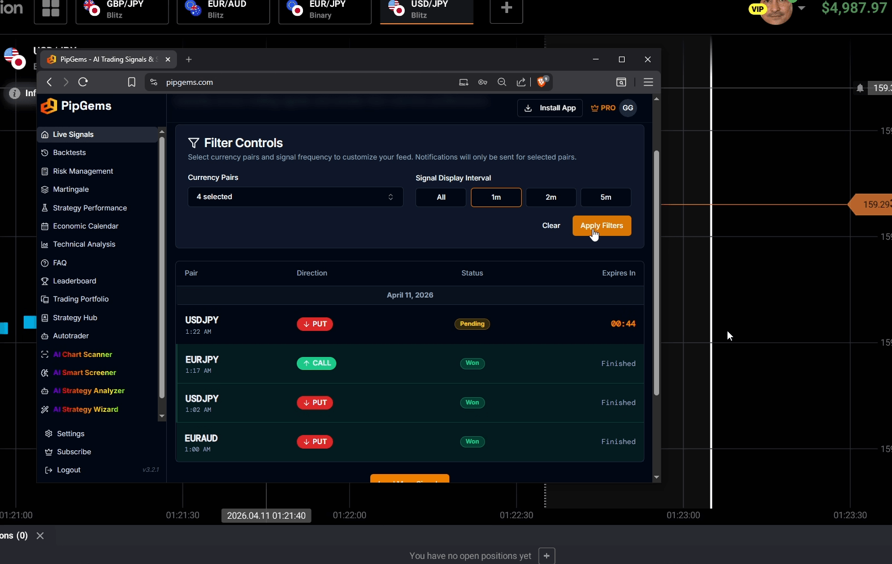Viewport: 892px width, 564px height.
Task: Click the PipGems logo
Action: click(x=76, y=106)
